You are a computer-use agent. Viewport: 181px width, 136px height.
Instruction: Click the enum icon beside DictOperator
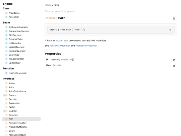(6, 35)
